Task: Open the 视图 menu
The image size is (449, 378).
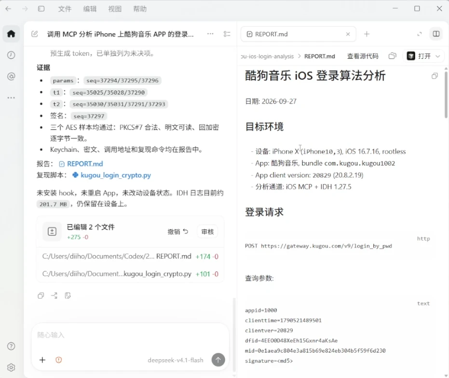Action: point(115,9)
